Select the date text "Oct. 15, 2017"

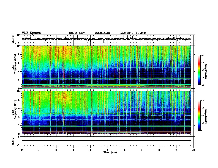tap(77, 33)
